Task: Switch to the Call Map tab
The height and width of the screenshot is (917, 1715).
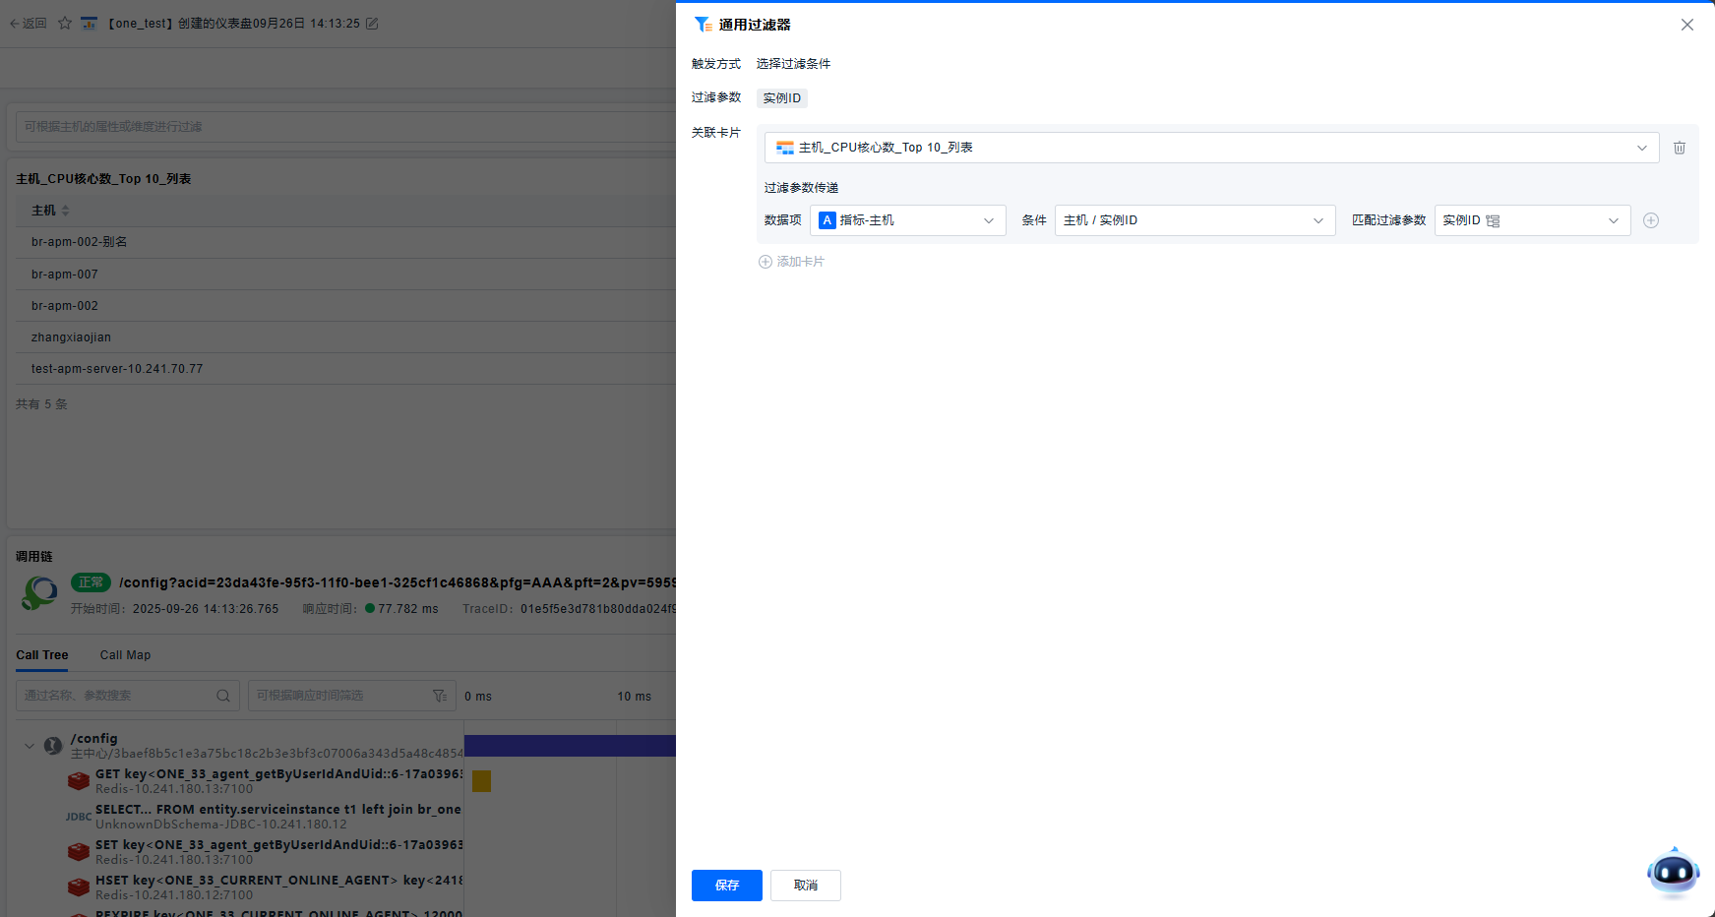Action: click(x=125, y=655)
